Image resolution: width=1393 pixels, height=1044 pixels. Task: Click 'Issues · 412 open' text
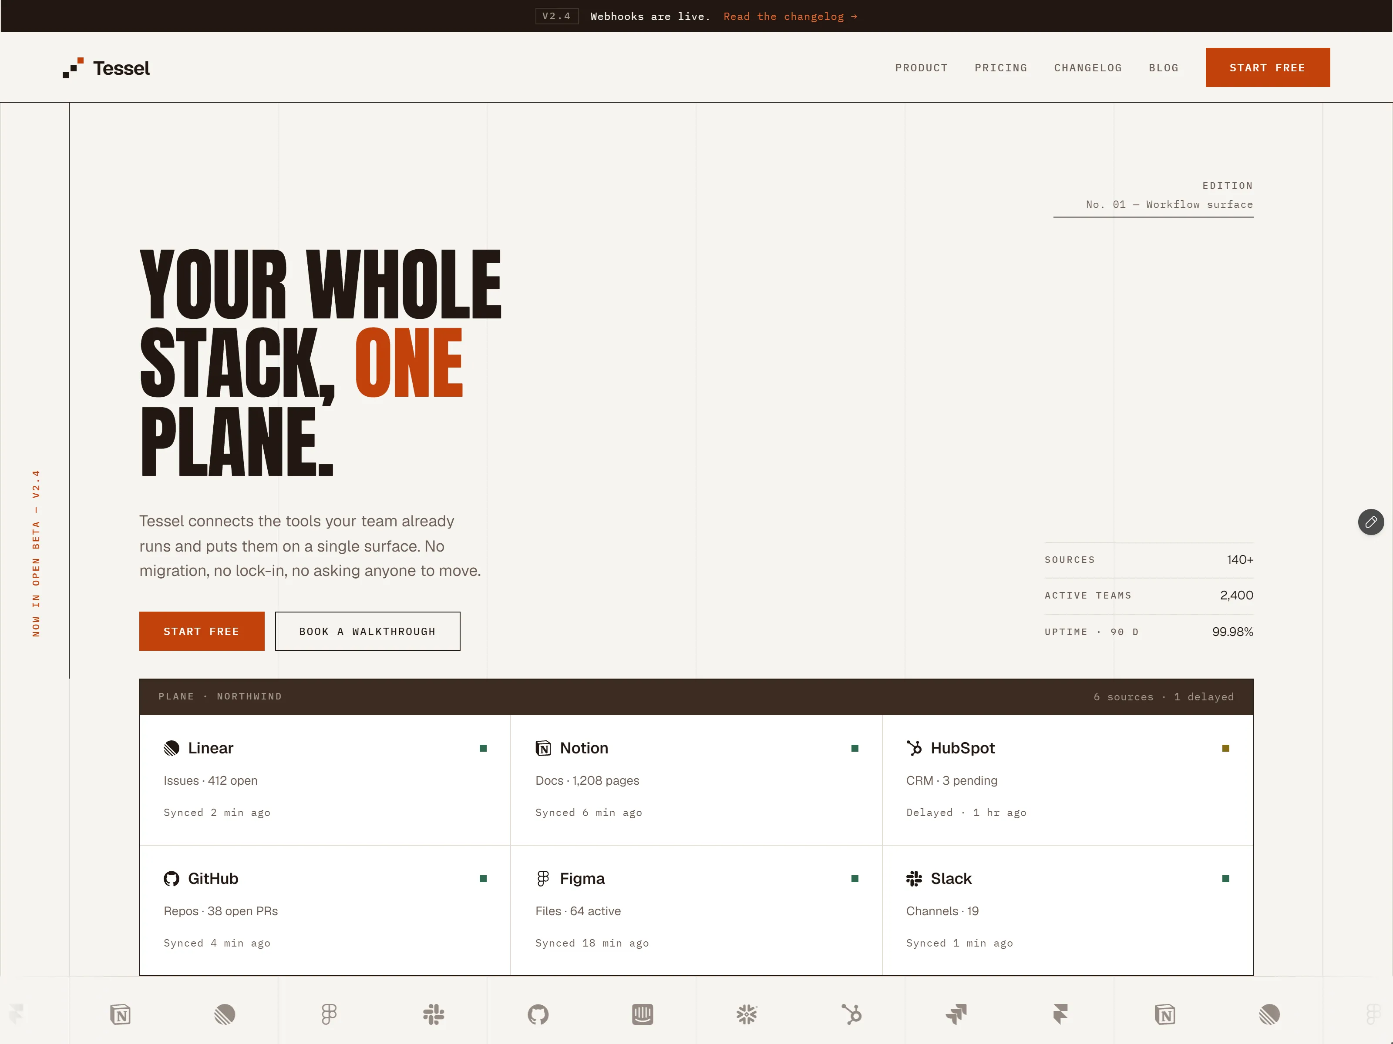210,780
